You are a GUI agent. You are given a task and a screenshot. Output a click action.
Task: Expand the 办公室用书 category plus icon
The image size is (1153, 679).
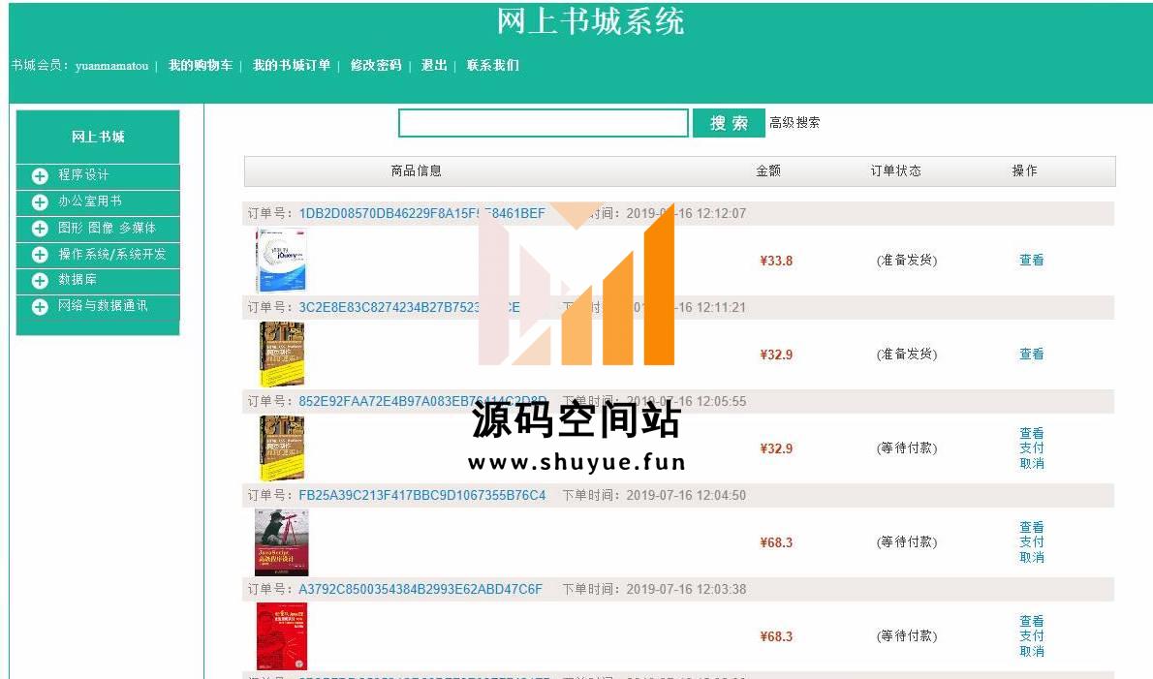click(x=40, y=202)
